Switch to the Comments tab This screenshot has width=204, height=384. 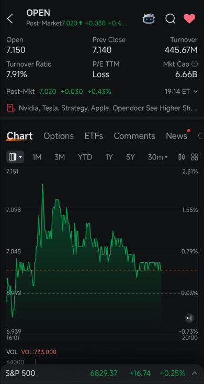134,136
